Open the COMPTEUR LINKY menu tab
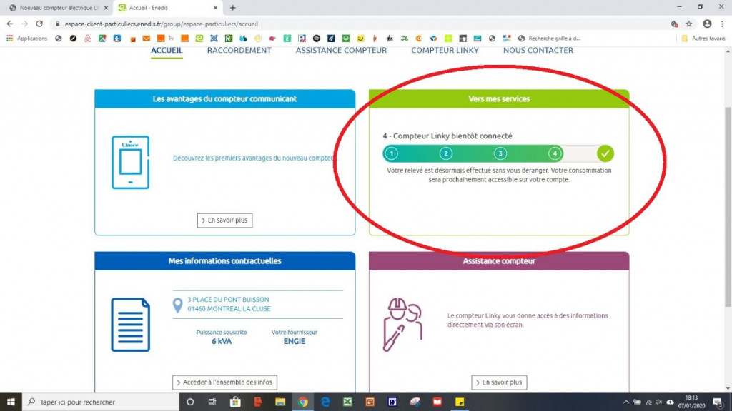Screen dimensions: 732x411 (x=445, y=51)
